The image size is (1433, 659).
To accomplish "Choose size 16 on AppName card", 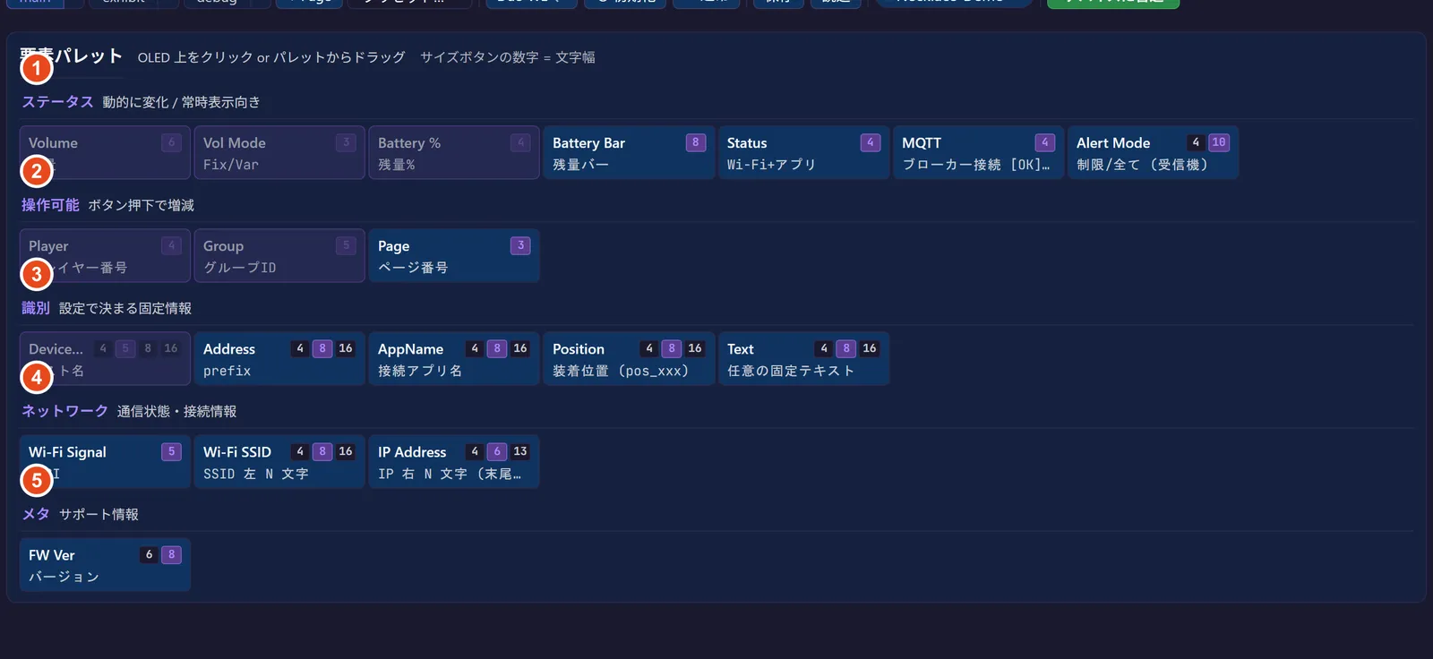I will pos(520,348).
